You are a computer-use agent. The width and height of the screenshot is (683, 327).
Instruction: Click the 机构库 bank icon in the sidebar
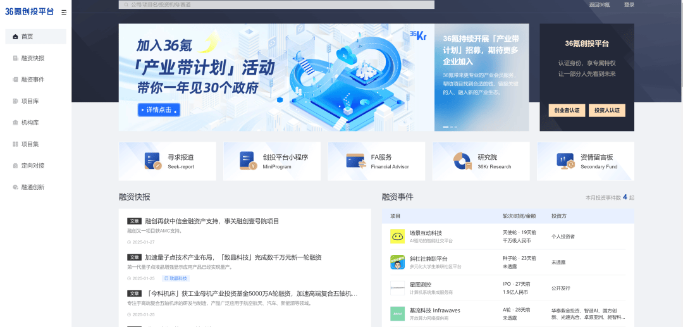(x=16, y=122)
